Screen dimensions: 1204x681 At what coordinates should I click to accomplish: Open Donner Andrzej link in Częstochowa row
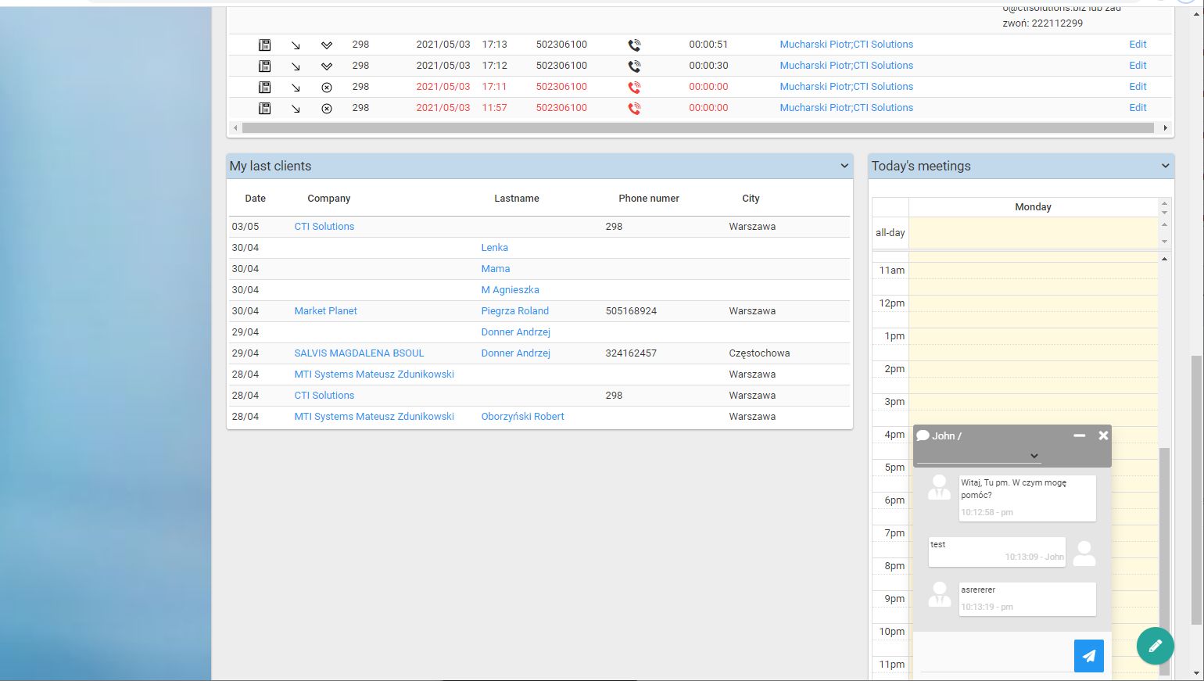(x=515, y=353)
